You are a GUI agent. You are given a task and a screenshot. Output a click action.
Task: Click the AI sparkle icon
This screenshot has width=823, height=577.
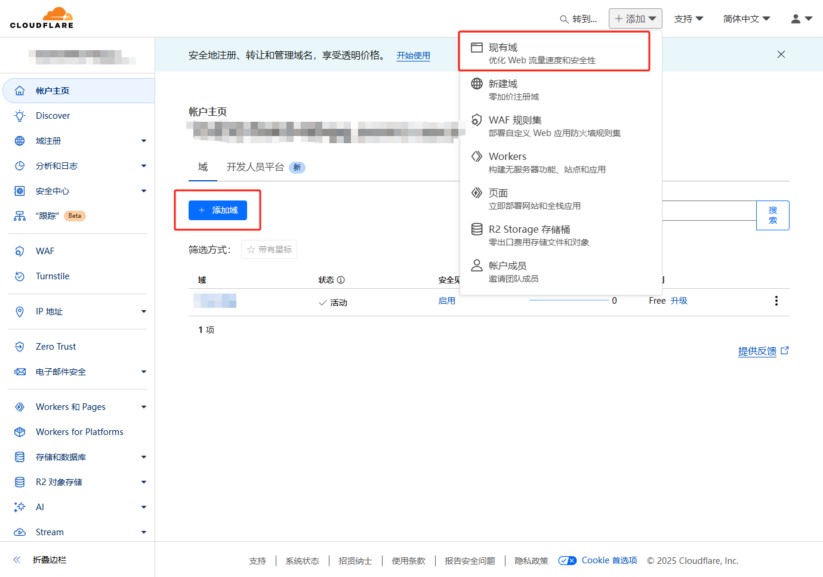20,507
